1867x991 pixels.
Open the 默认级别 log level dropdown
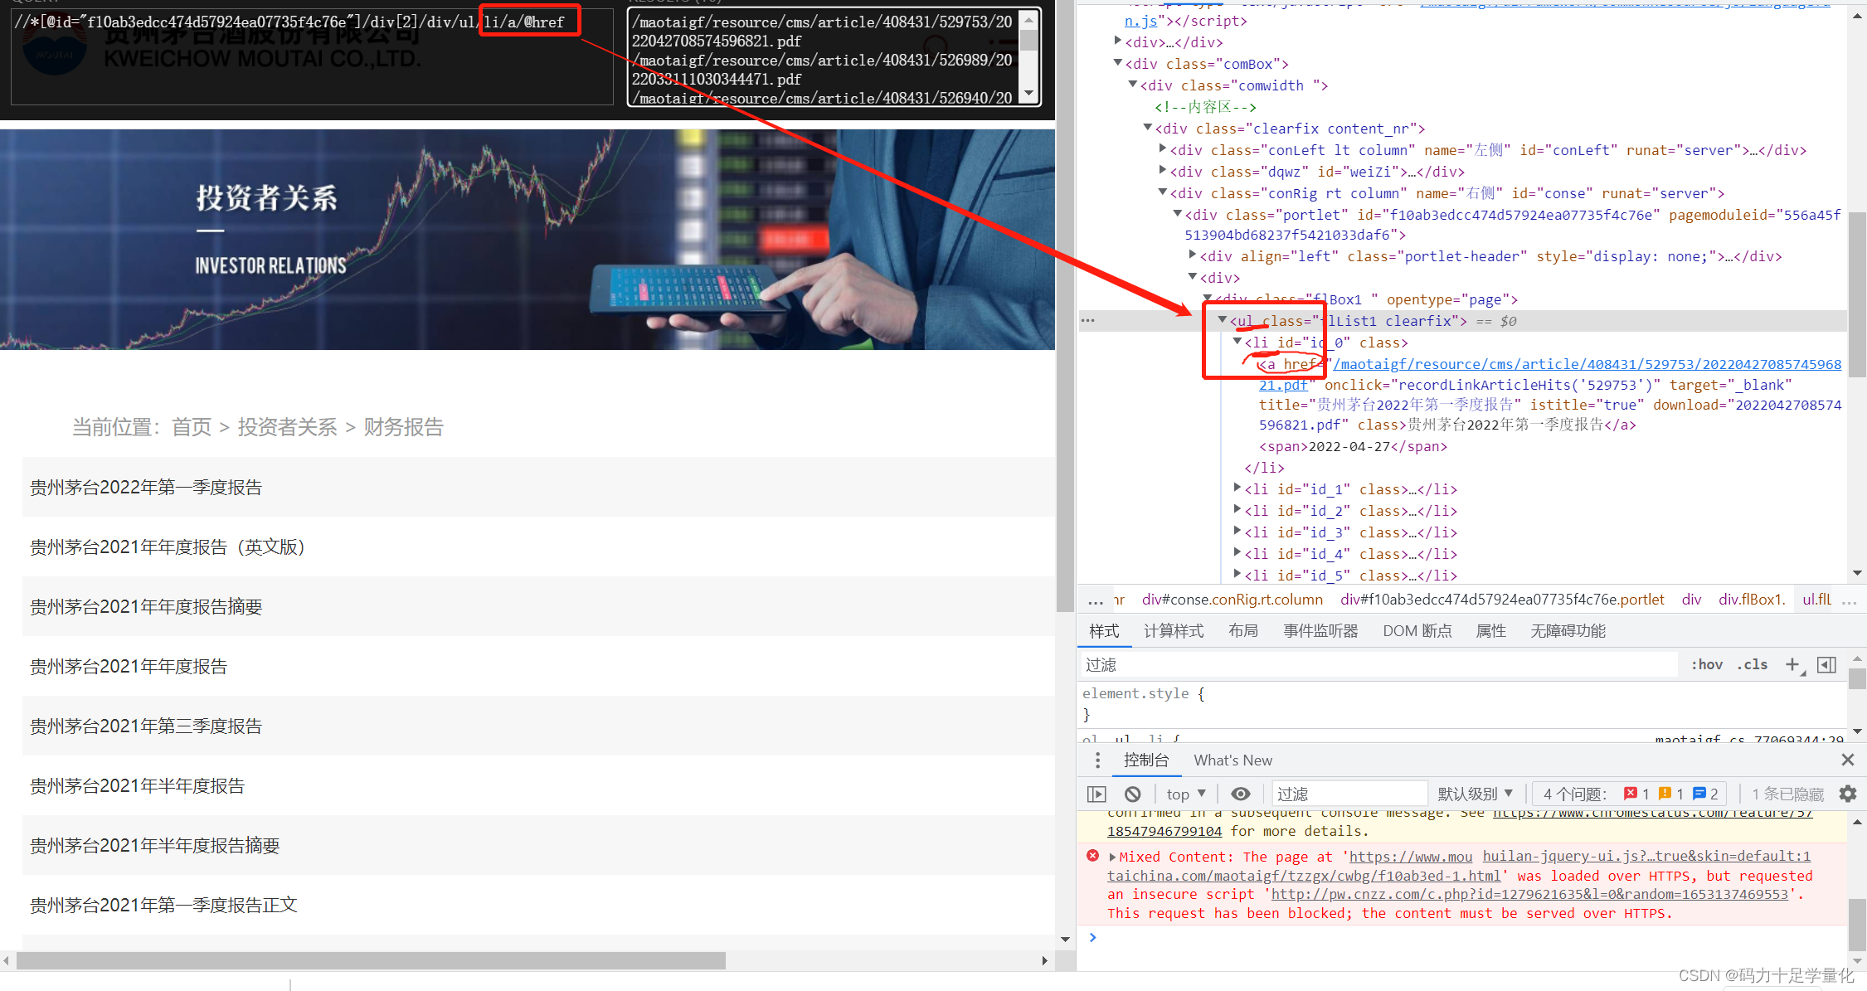tap(1475, 794)
